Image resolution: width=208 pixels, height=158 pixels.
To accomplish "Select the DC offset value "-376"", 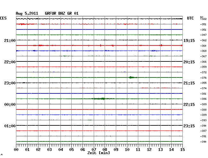I will point(203,78).
